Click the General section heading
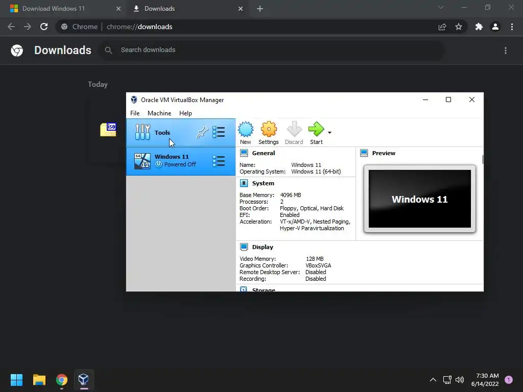 pos(264,153)
